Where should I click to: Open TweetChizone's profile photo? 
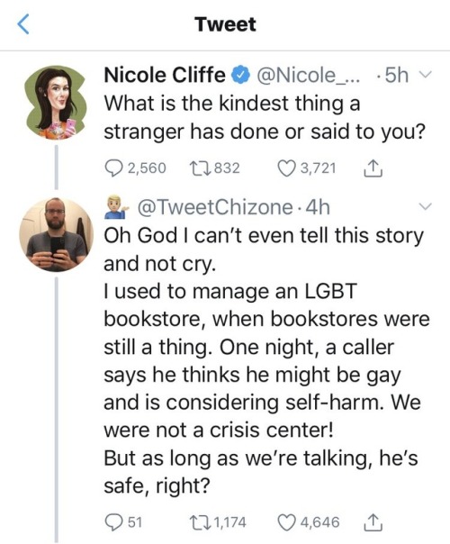tap(56, 234)
